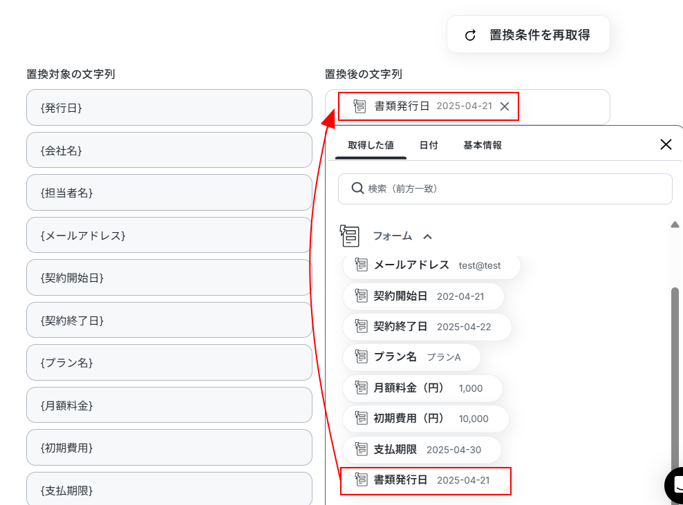Select the 契約開始日 202-04-21 value
This screenshot has height=505, width=683.
pos(423,296)
